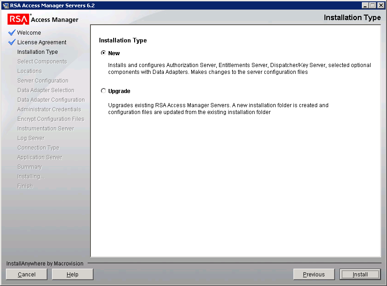
Task: Click the InstallAnywhere by Macrovision label
Action: pyautogui.click(x=44, y=263)
